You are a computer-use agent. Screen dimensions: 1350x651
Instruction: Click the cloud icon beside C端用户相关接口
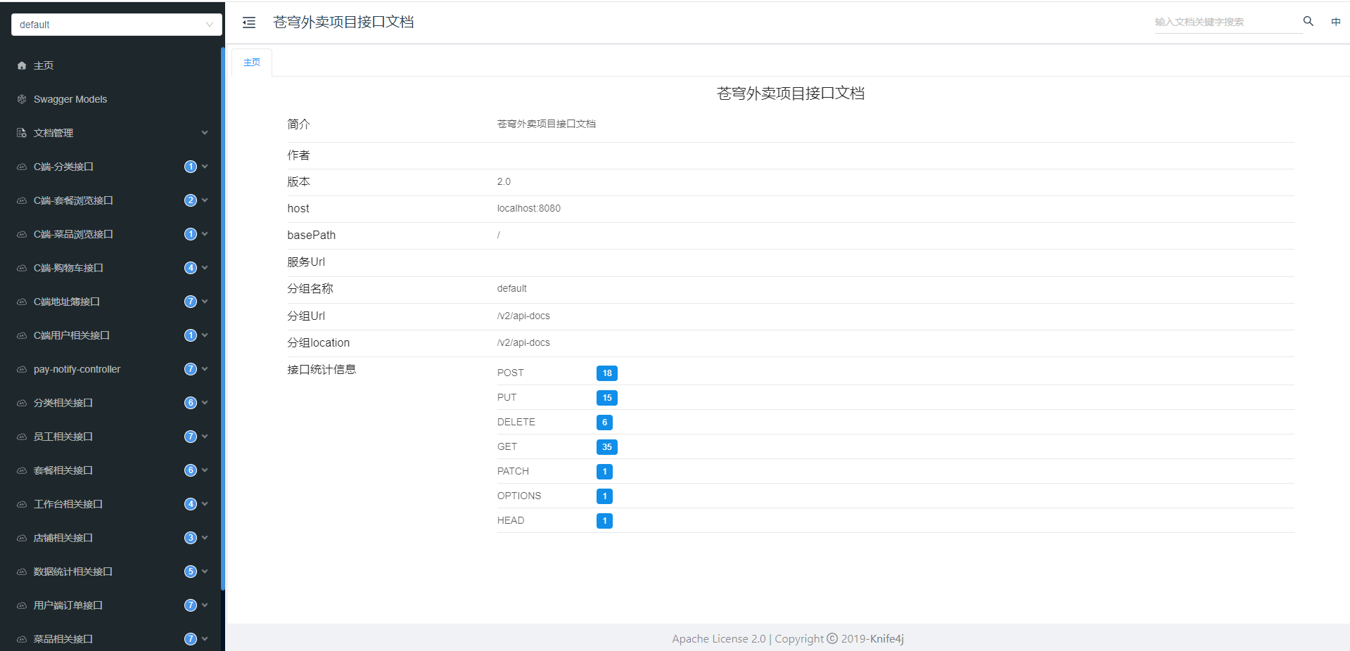coord(22,335)
